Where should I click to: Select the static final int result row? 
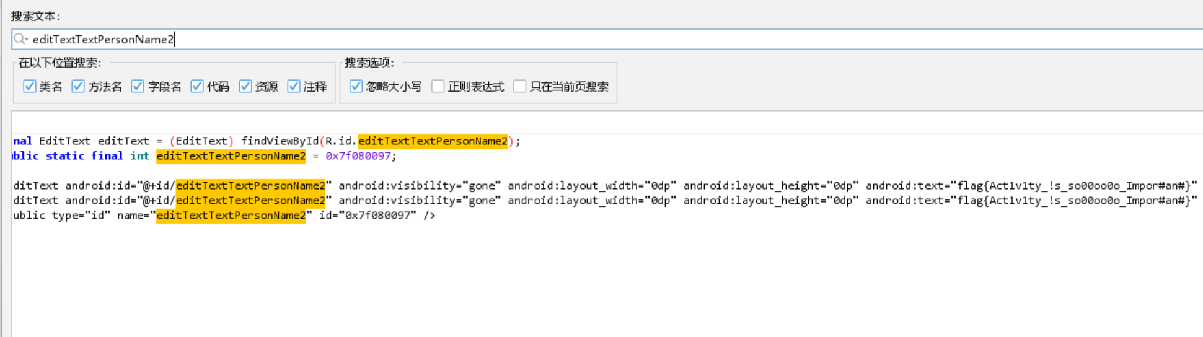click(x=205, y=156)
